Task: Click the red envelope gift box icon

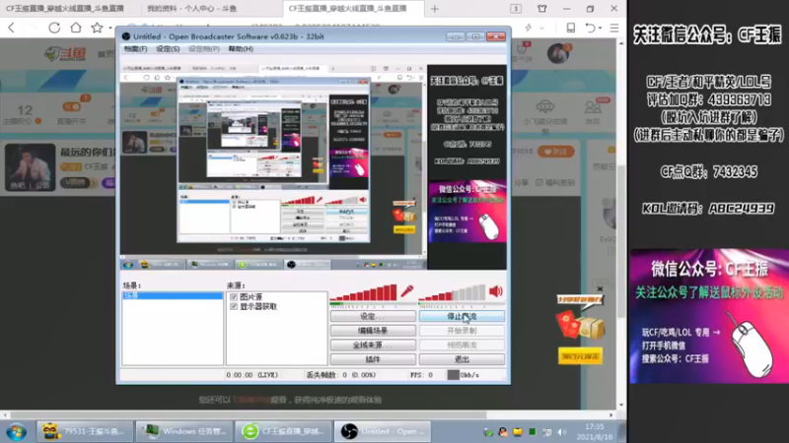Action: (580, 324)
